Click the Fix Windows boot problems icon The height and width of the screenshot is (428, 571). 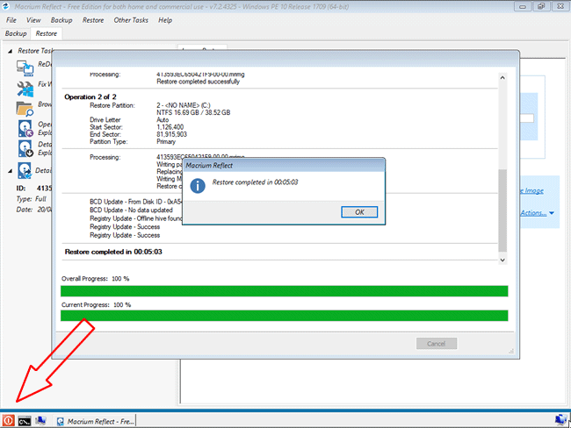pos(25,89)
